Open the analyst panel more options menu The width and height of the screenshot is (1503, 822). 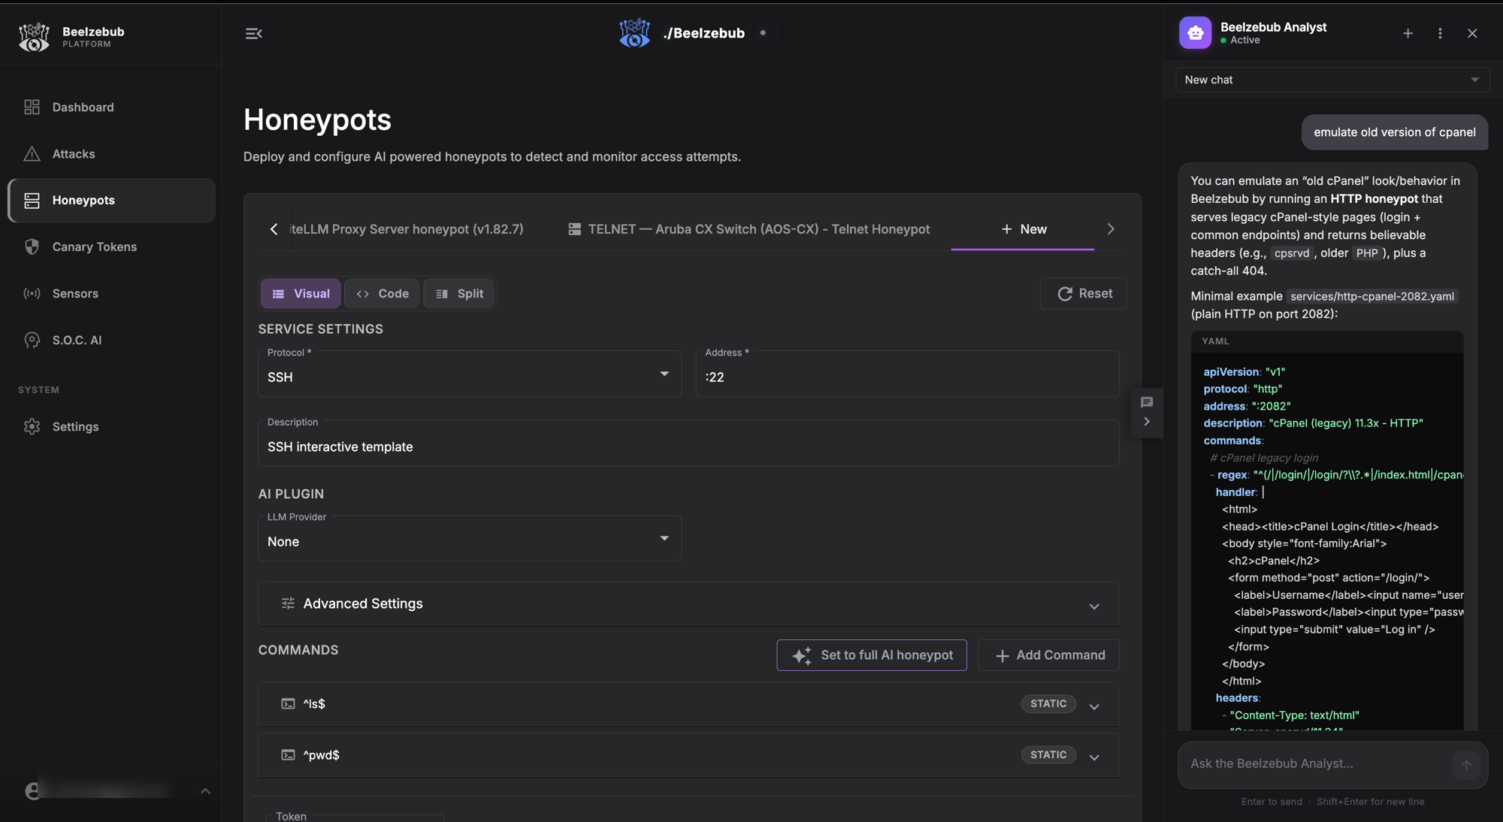(x=1440, y=33)
